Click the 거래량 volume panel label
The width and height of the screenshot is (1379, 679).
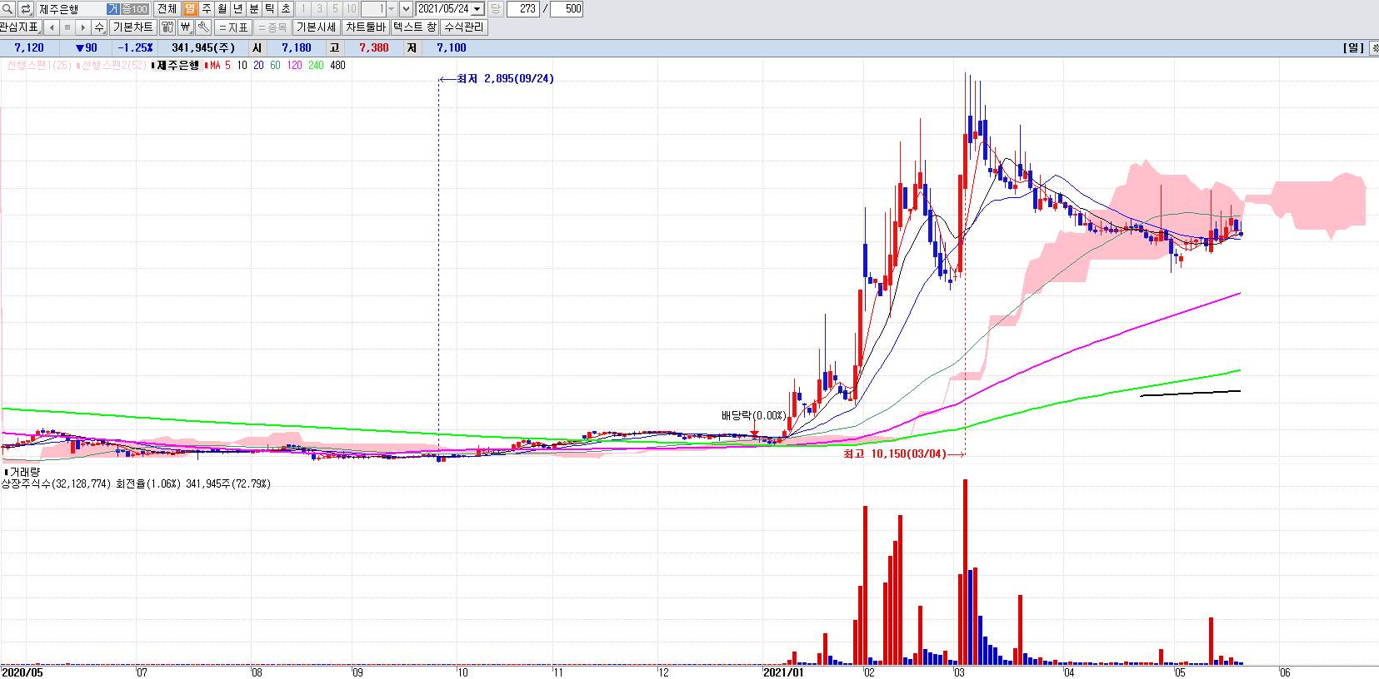point(24,472)
